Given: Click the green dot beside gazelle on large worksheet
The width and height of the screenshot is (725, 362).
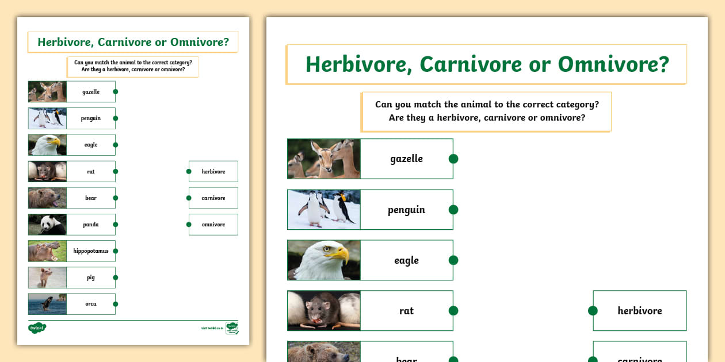Looking at the screenshot, I should point(453,159).
